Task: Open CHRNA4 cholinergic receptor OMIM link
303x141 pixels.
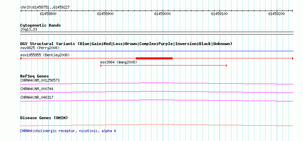Action: tap(68, 131)
